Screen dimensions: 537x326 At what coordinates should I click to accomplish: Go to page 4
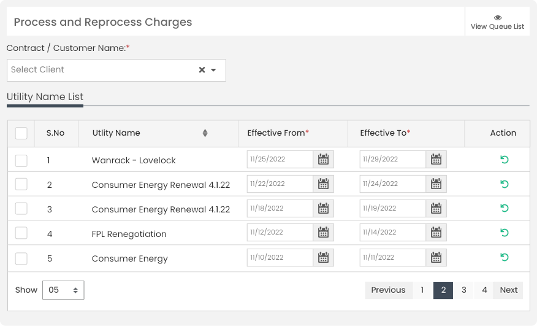484,290
